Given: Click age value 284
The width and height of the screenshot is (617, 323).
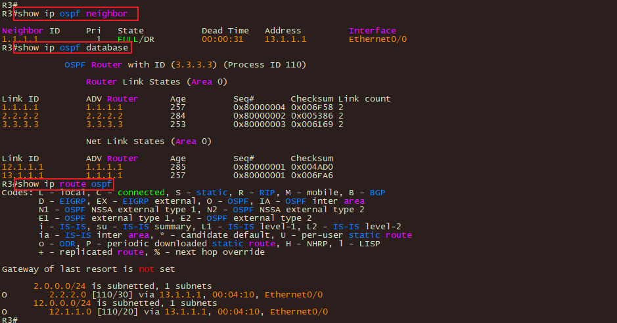Looking at the screenshot, I should click(178, 116).
